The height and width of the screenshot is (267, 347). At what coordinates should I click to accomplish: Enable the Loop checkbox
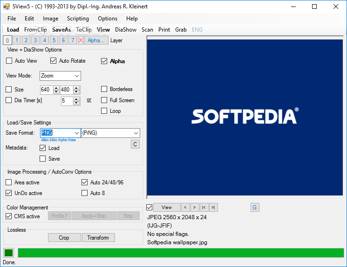tap(104, 111)
